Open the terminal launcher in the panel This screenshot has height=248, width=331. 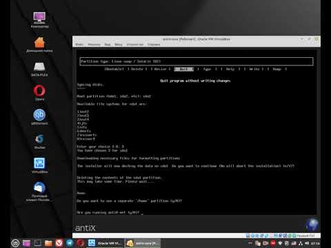[x=37, y=243]
